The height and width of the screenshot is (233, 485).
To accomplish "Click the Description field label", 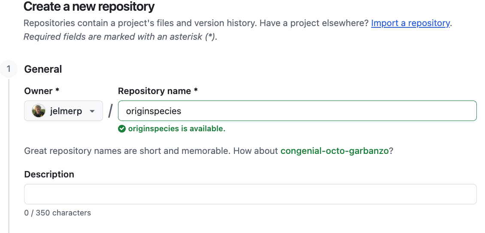I will coord(49,174).
